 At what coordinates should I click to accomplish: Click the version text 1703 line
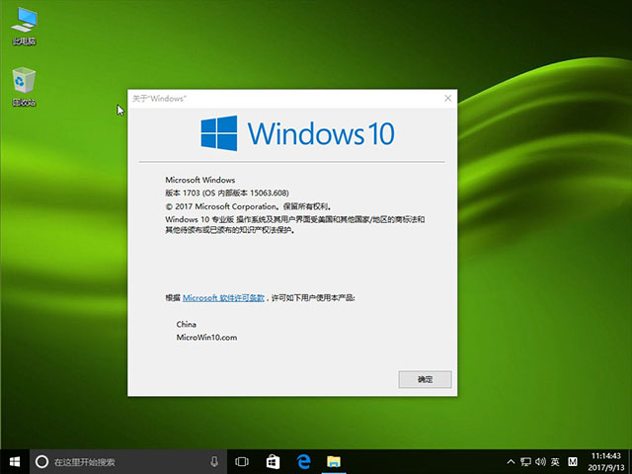click(x=227, y=193)
